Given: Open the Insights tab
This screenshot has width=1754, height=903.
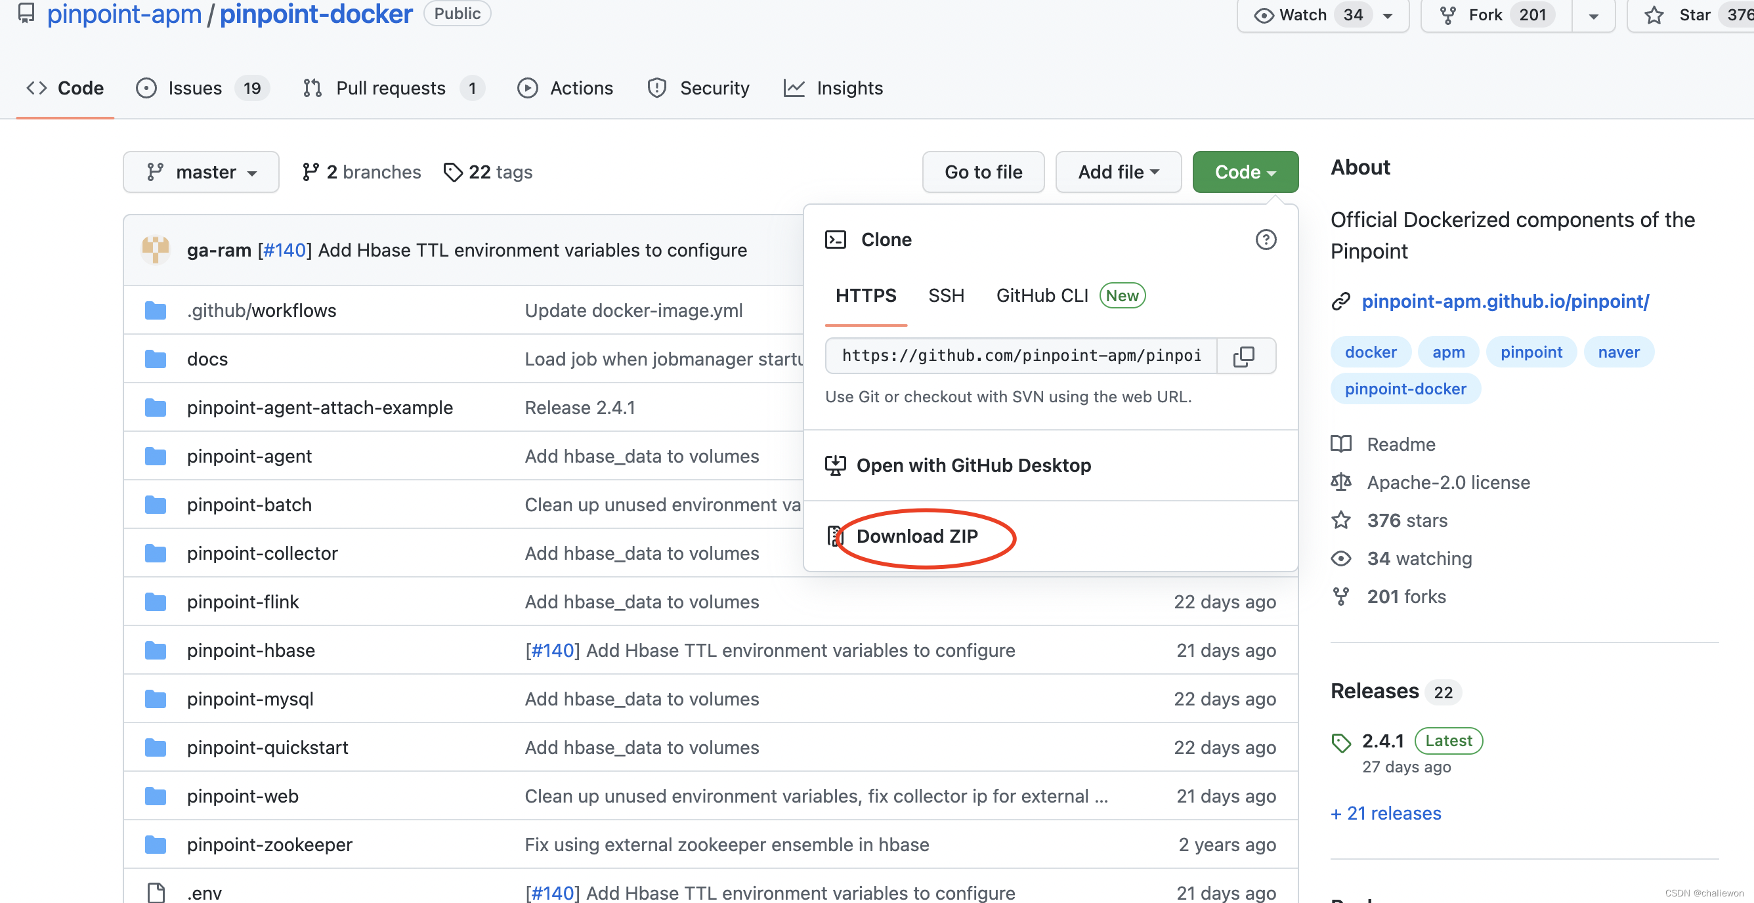Looking at the screenshot, I should click(834, 89).
